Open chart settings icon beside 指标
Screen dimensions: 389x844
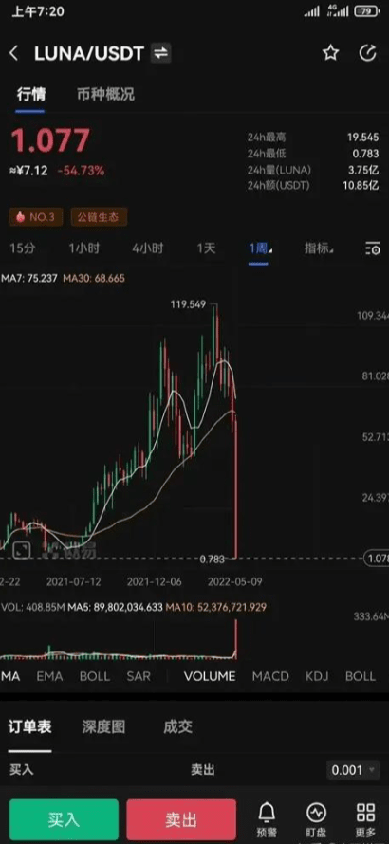(x=372, y=248)
